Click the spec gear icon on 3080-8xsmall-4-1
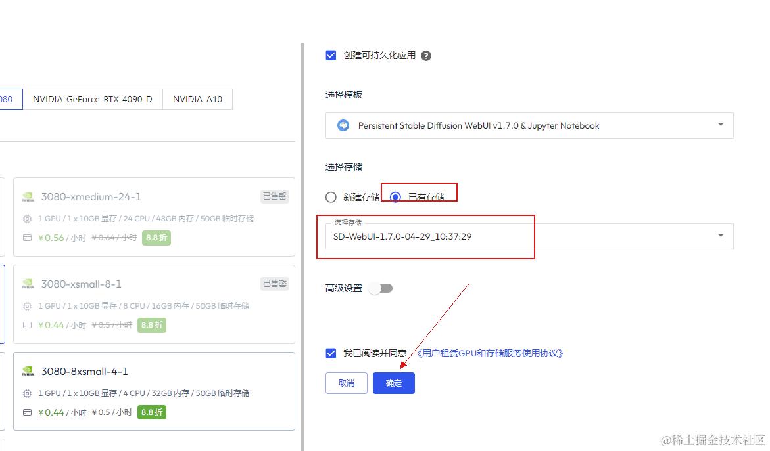 (28, 393)
